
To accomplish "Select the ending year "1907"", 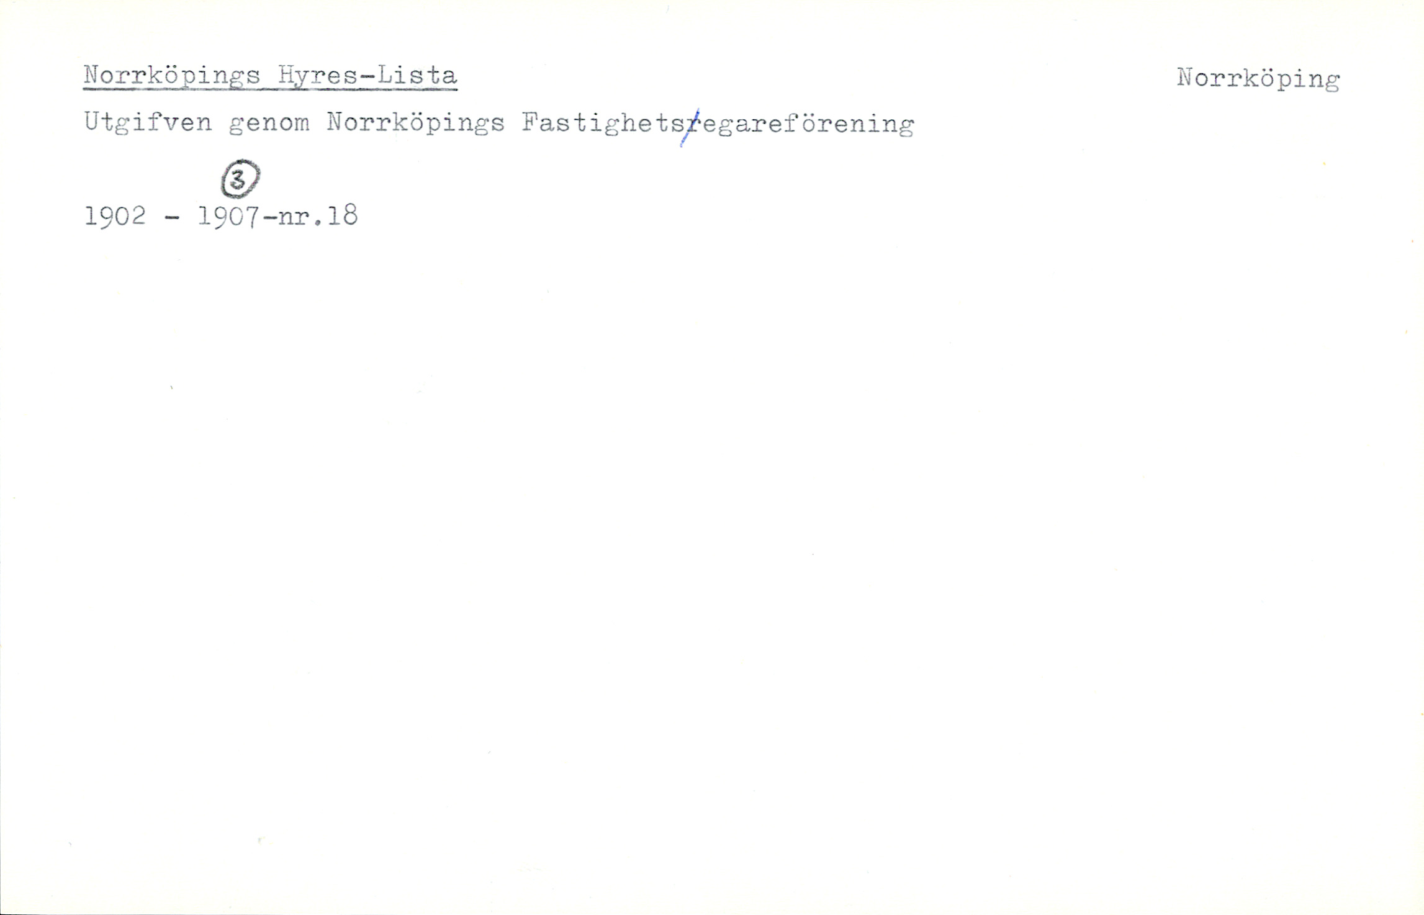I will pyautogui.click(x=229, y=216).
